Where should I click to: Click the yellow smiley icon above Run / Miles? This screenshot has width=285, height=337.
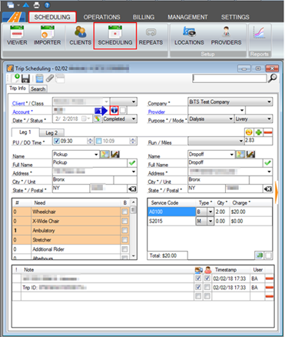[x=249, y=132]
